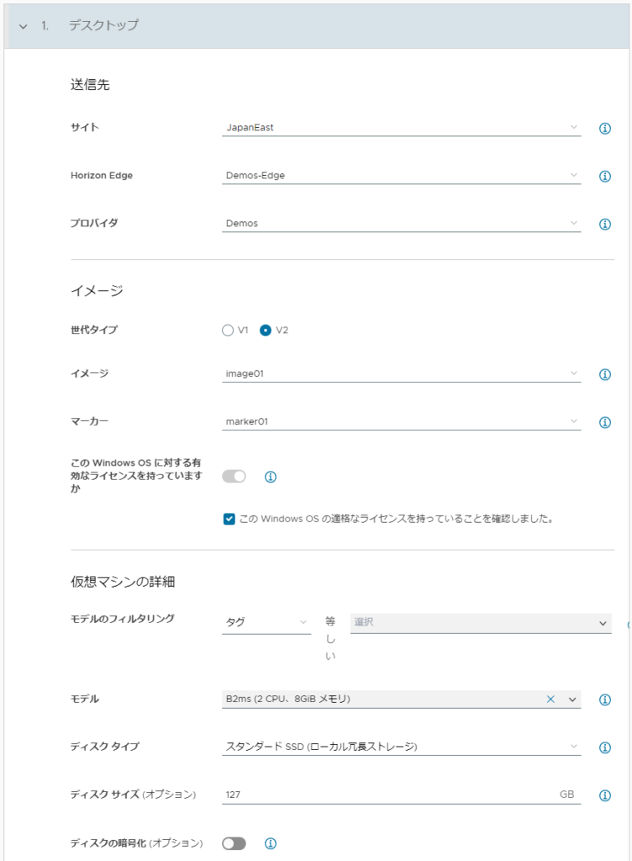Click the GB unit text
Image resolution: width=632 pixels, height=861 pixels.
(x=566, y=795)
